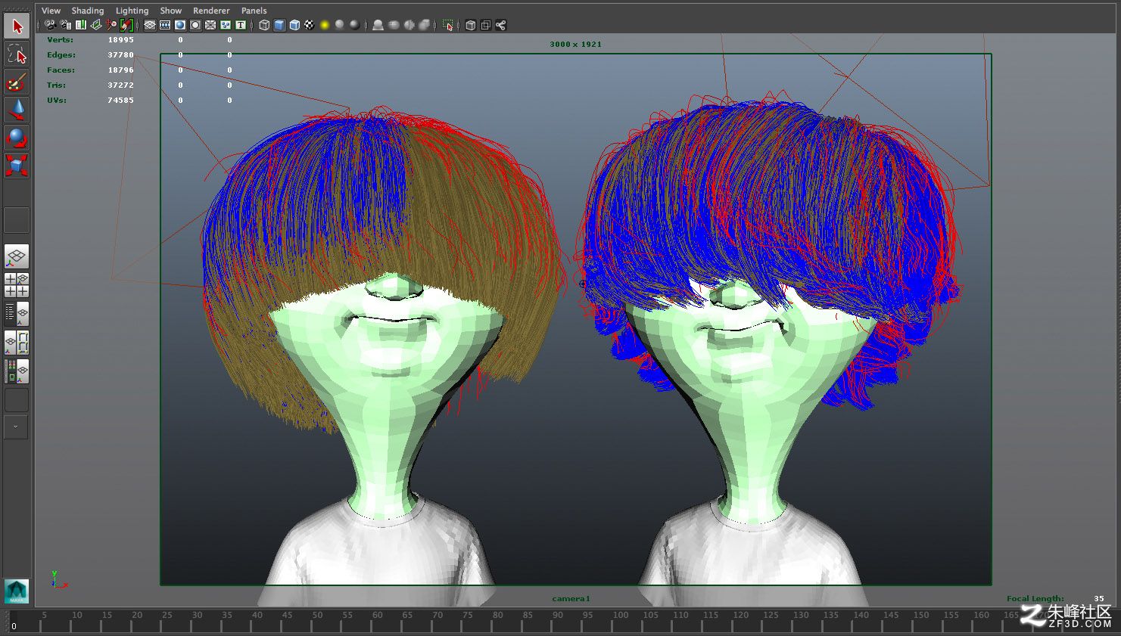Viewport: 1121px width, 636px height.
Task: Toggle the Film Gate display
Action: tap(165, 25)
